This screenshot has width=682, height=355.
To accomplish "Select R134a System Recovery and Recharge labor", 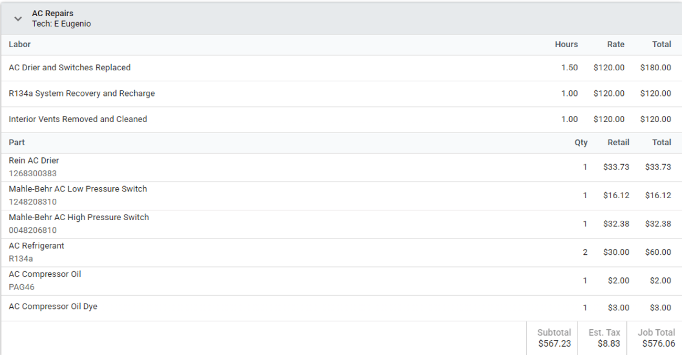I will point(341,94).
